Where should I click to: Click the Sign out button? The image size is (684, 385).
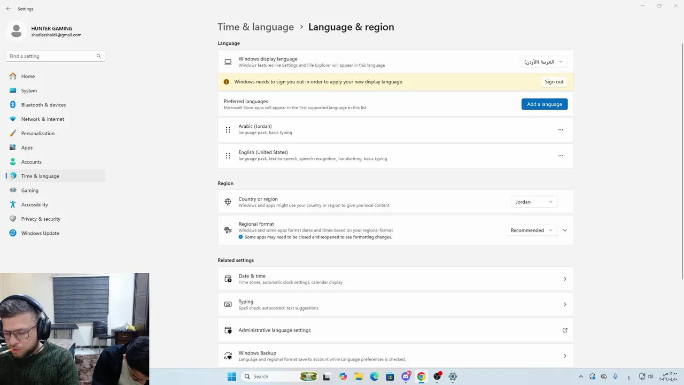point(554,82)
